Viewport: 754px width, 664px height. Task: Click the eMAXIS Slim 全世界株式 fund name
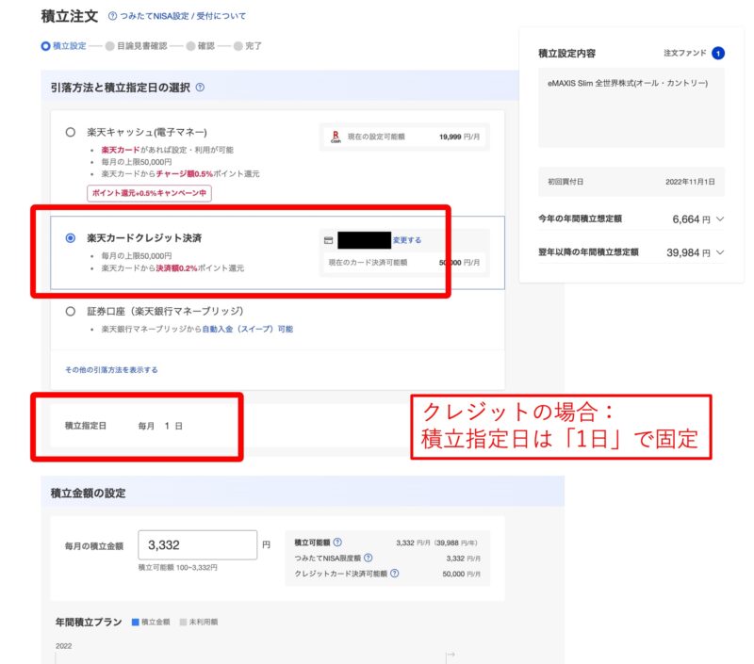(628, 83)
